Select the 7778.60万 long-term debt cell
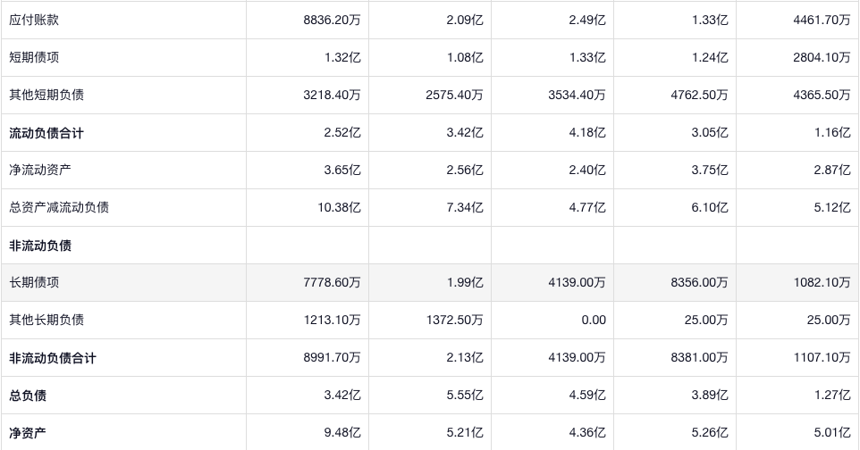 [x=332, y=282]
